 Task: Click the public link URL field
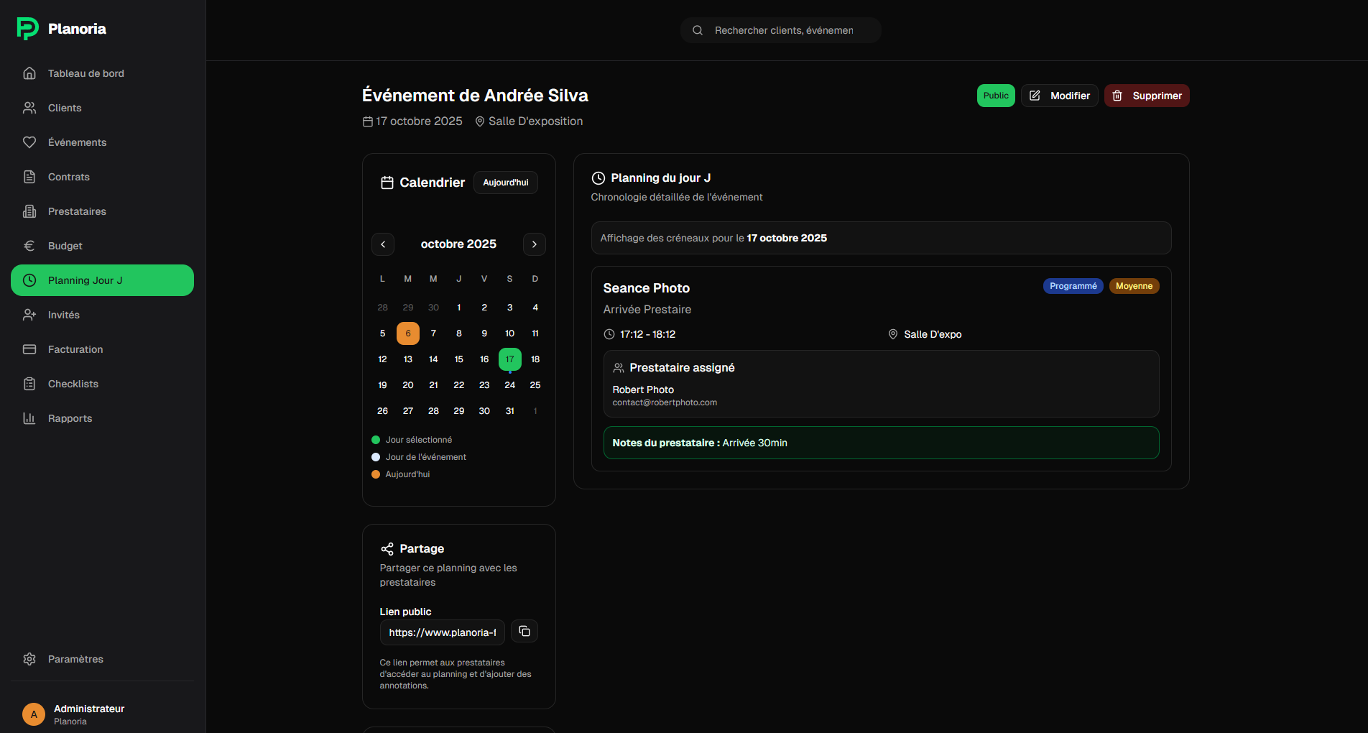pyautogui.click(x=443, y=632)
